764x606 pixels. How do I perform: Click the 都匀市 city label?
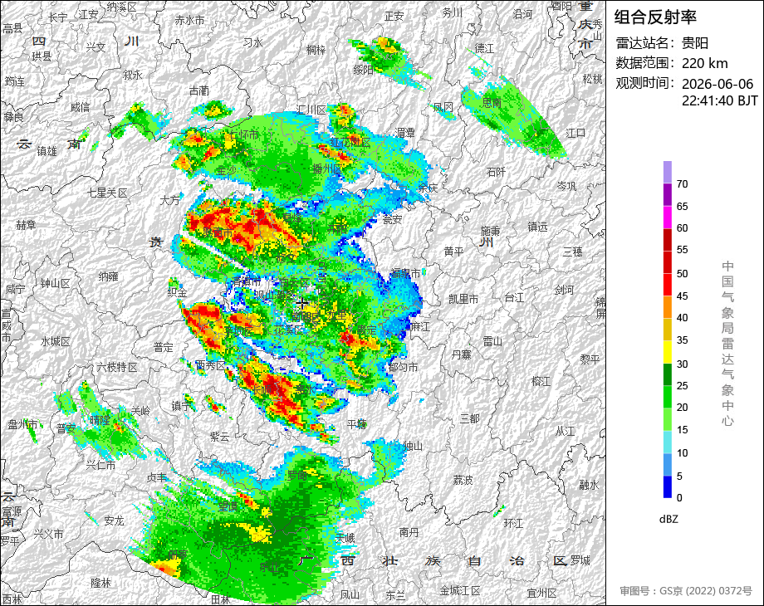coord(403,367)
